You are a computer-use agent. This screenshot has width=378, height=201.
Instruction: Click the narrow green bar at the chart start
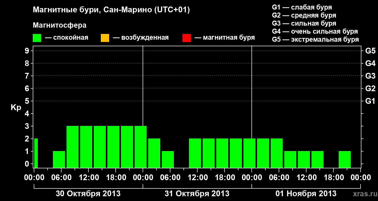[36, 153]
